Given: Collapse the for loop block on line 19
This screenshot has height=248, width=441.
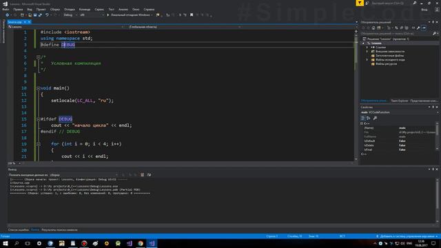Looking at the screenshot, I should pos(39,144).
